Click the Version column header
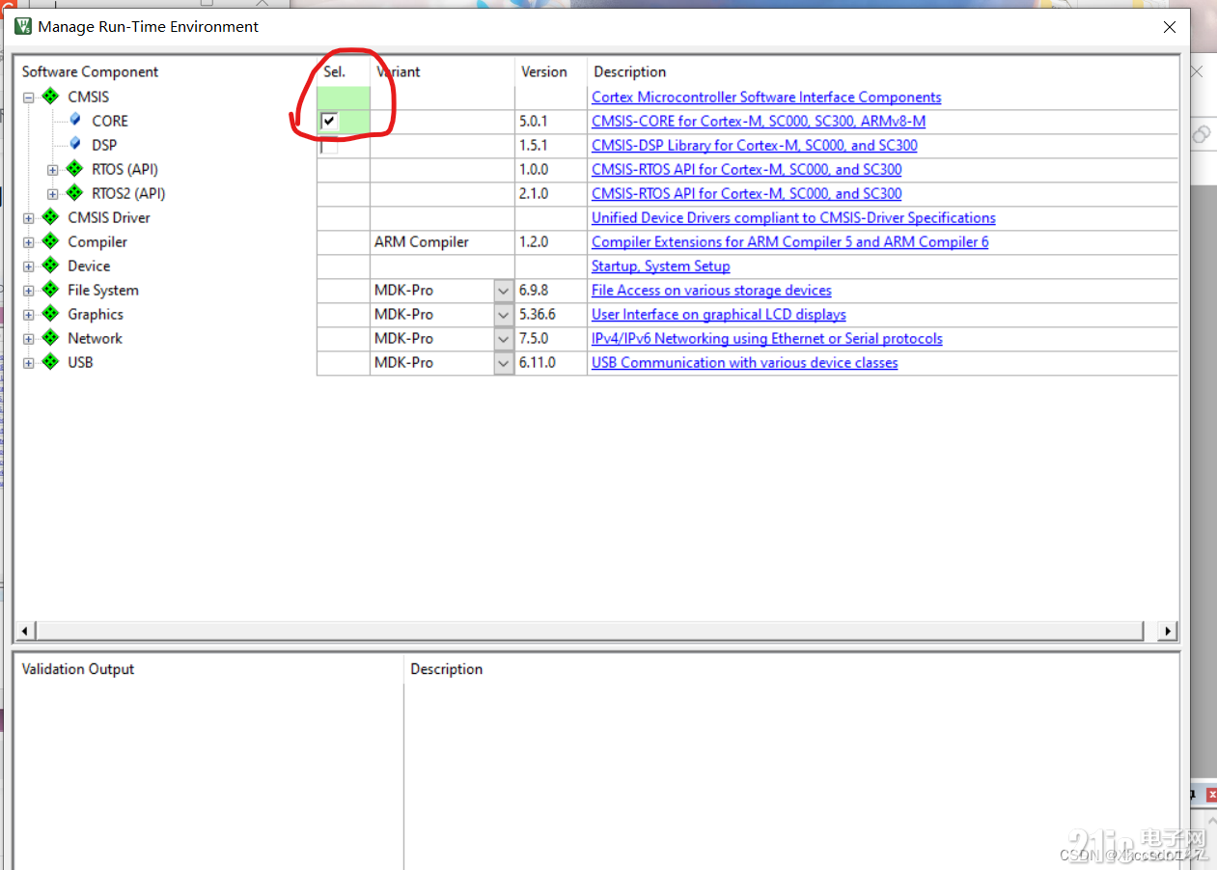This screenshot has width=1217, height=870. (x=544, y=71)
